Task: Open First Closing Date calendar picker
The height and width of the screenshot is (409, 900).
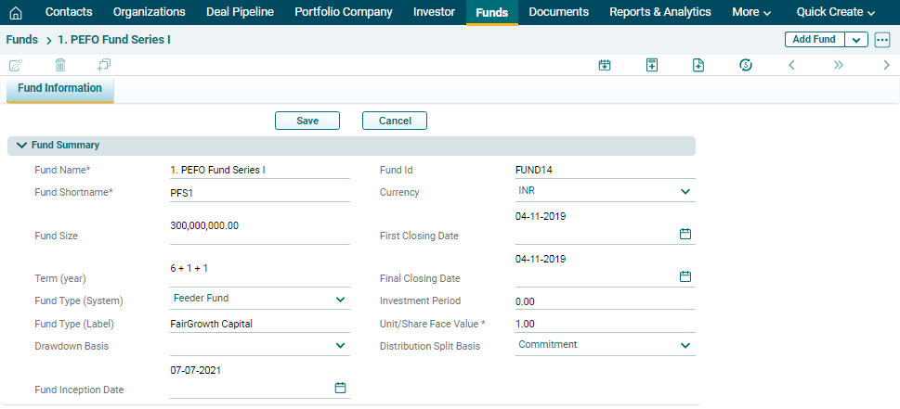Action: [685, 235]
